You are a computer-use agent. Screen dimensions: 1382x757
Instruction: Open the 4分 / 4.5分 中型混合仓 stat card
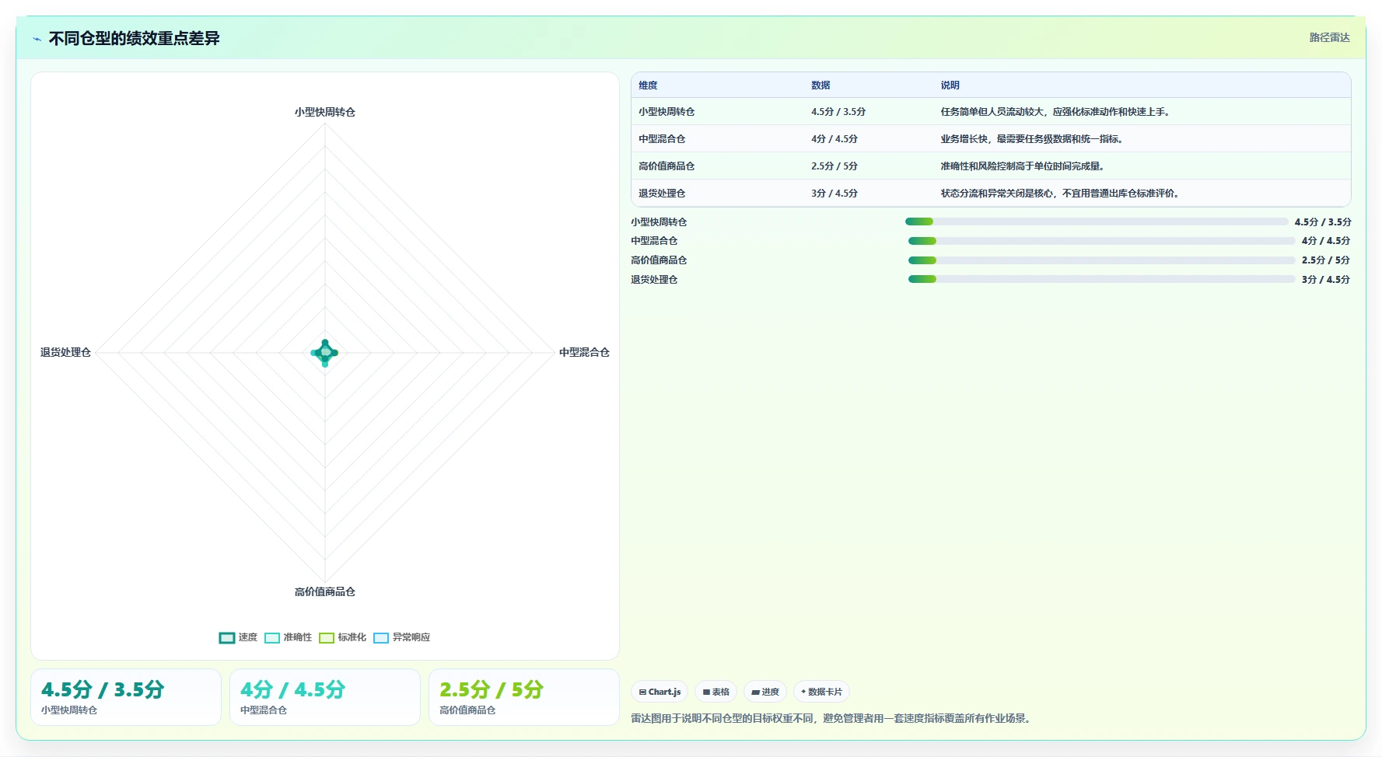[x=325, y=697]
